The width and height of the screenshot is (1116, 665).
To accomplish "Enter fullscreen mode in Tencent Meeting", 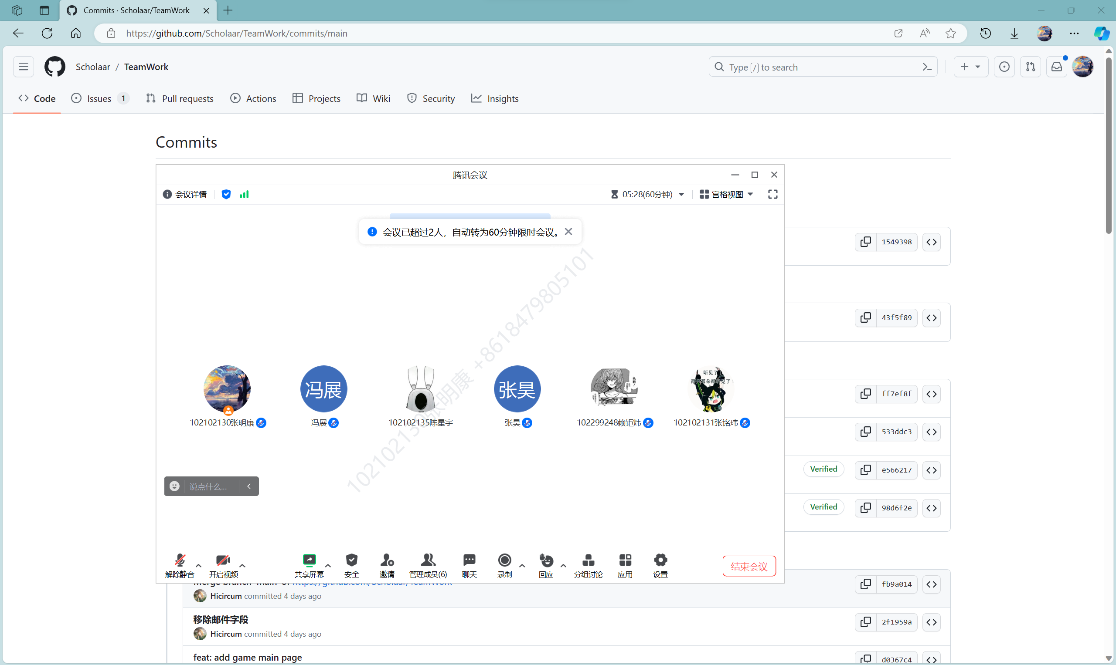I will point(772,194).
